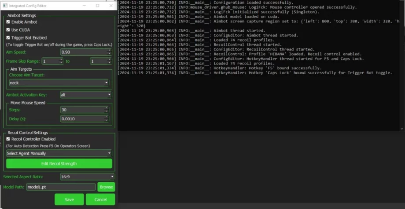Click the Cancel button
The width and height of the screenshot is (405, 209).
tap(100, 199)
